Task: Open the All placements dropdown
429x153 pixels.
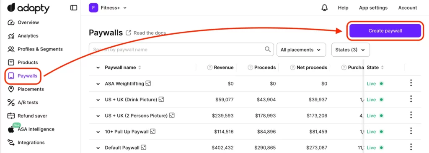Action: click(301, 50)
